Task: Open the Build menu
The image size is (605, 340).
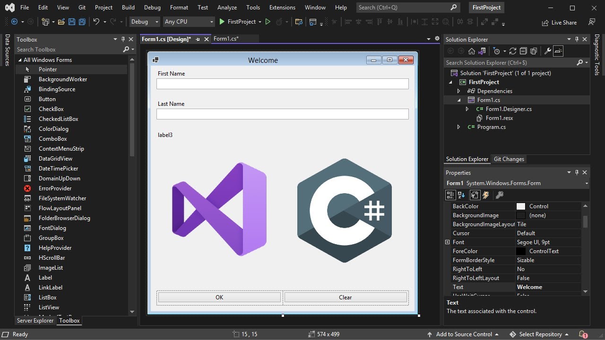Action: (128, 8)
